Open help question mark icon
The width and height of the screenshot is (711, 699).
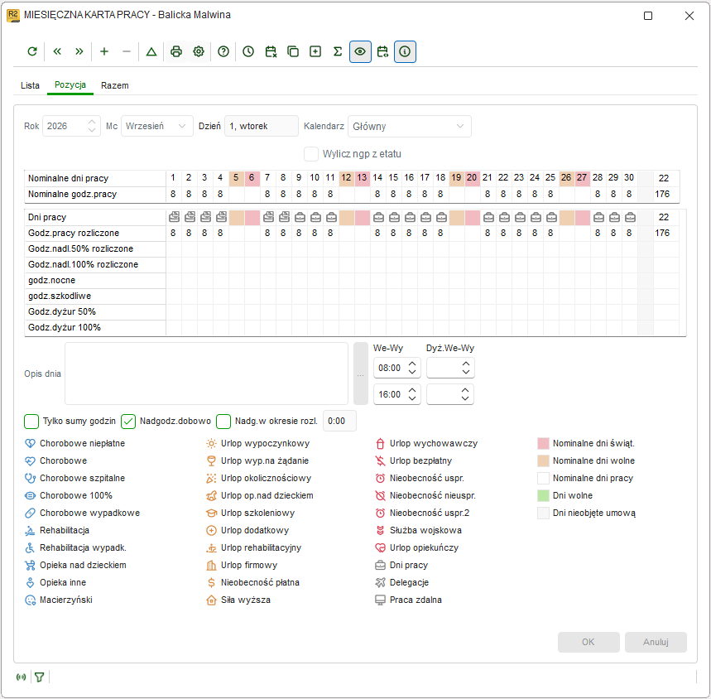[x=223, y=51]
